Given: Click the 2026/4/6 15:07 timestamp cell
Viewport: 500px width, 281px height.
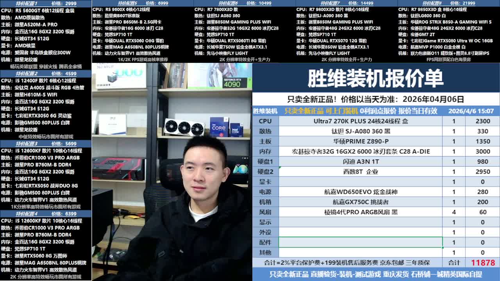Looking at the screenshot, I should click(x=471, y=111).
